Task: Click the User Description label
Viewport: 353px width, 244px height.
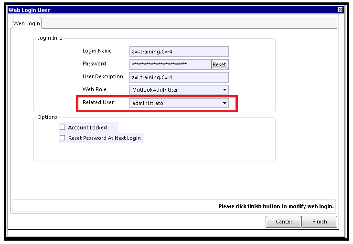Action: pyautogui.click(x=103, y=76)
